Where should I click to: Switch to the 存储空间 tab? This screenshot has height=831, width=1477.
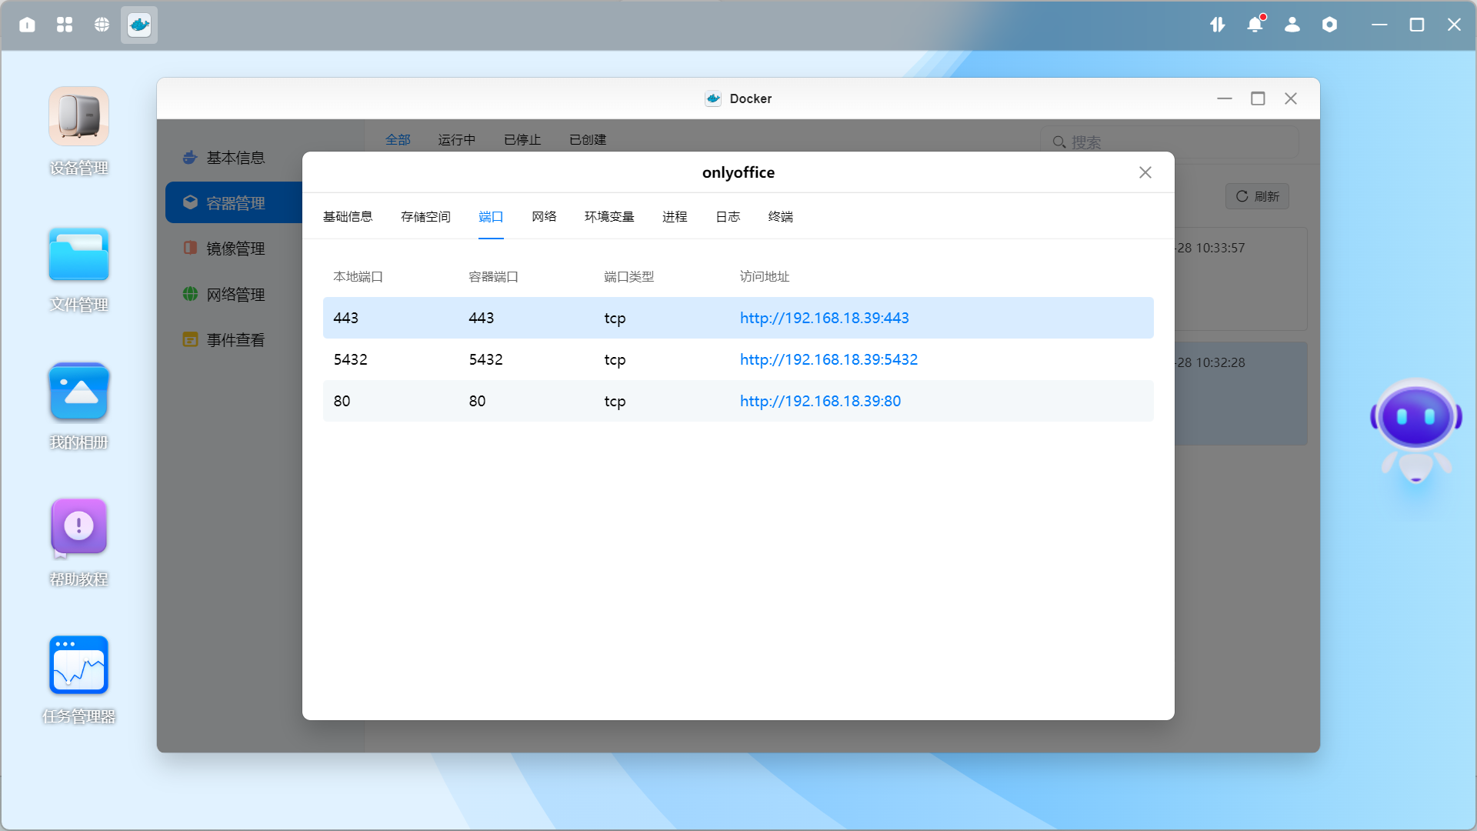pyautogui.click(x=425, y=217)
